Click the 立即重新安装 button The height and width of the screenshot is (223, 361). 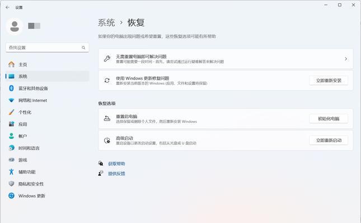coord(329,80)
